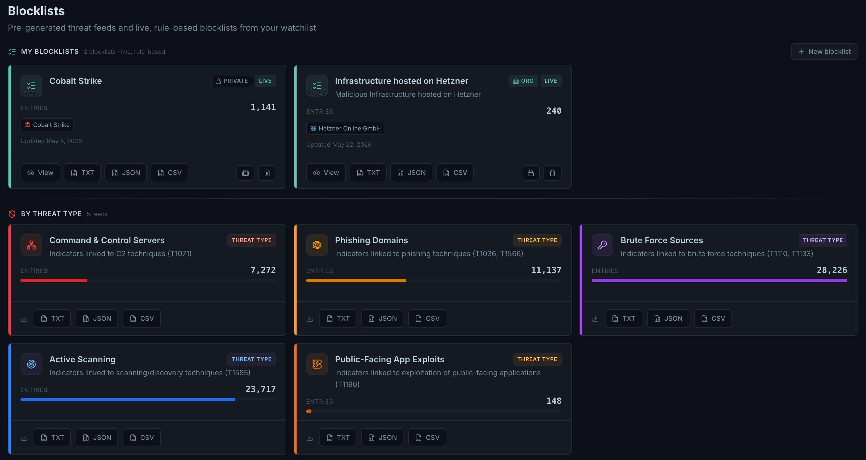Click the My Blocklists section checklist icon
The width and height of the screenshot is (866, 460).
[x=12, y=52]
